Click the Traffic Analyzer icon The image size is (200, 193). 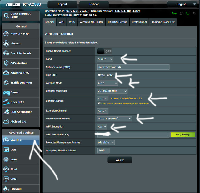pyautogui.click(x=6, y=83)
